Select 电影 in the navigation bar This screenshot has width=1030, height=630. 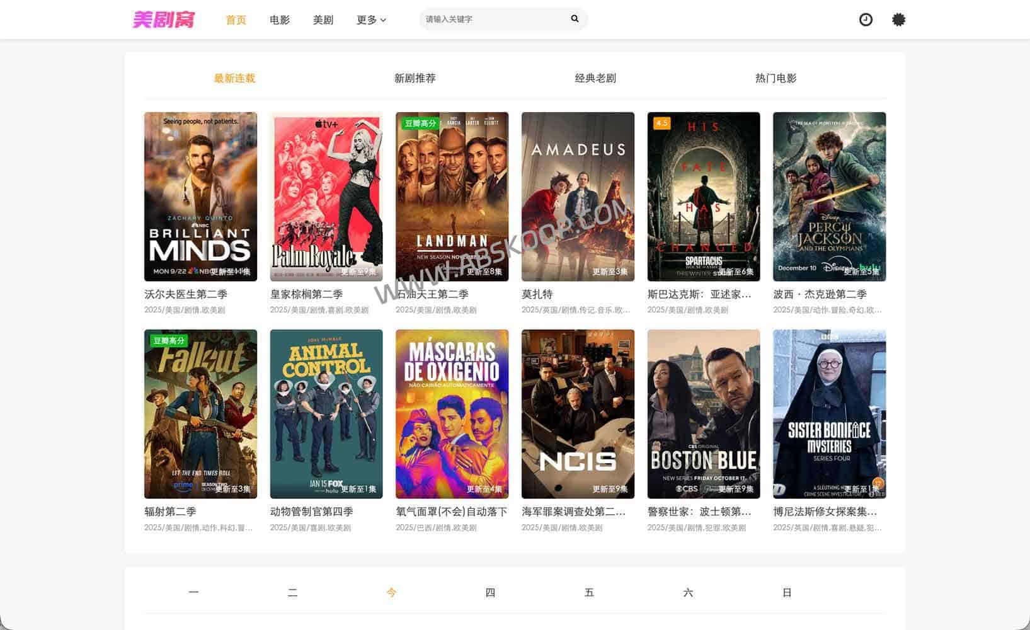(x=279, y=20)
